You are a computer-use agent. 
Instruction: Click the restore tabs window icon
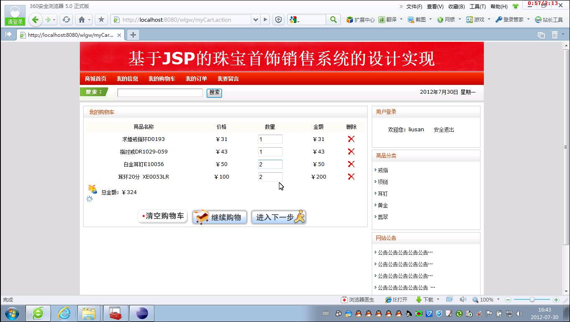[x=541, y=35]
